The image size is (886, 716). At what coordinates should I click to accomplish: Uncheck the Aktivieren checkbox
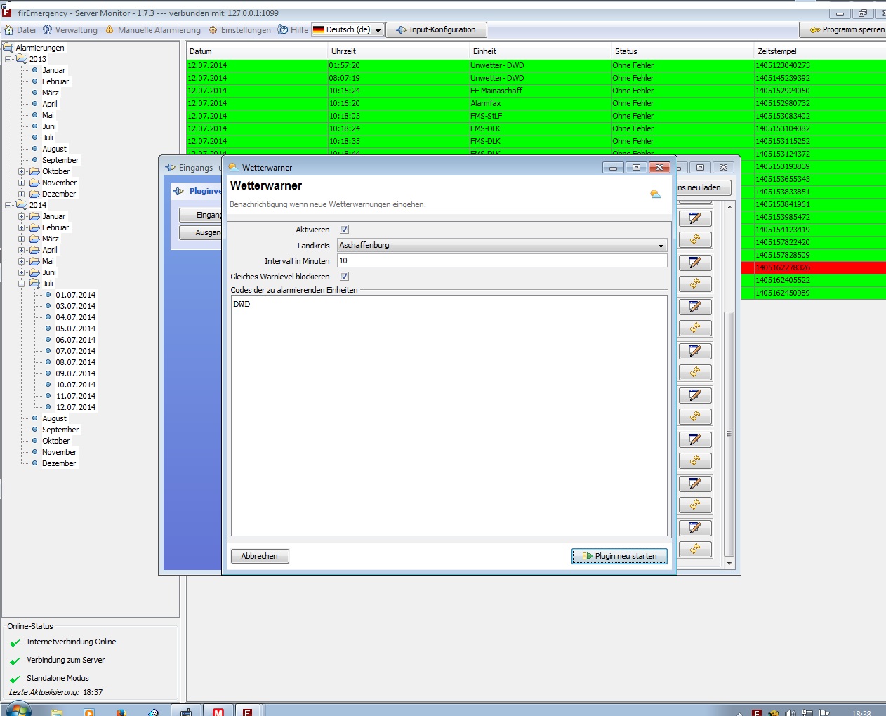coord(344,230)
